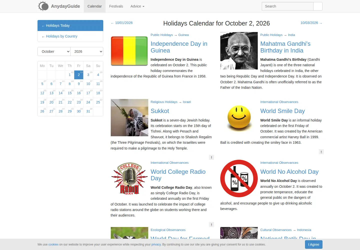
Task: Open the Festivals tab
Action: 116,6
